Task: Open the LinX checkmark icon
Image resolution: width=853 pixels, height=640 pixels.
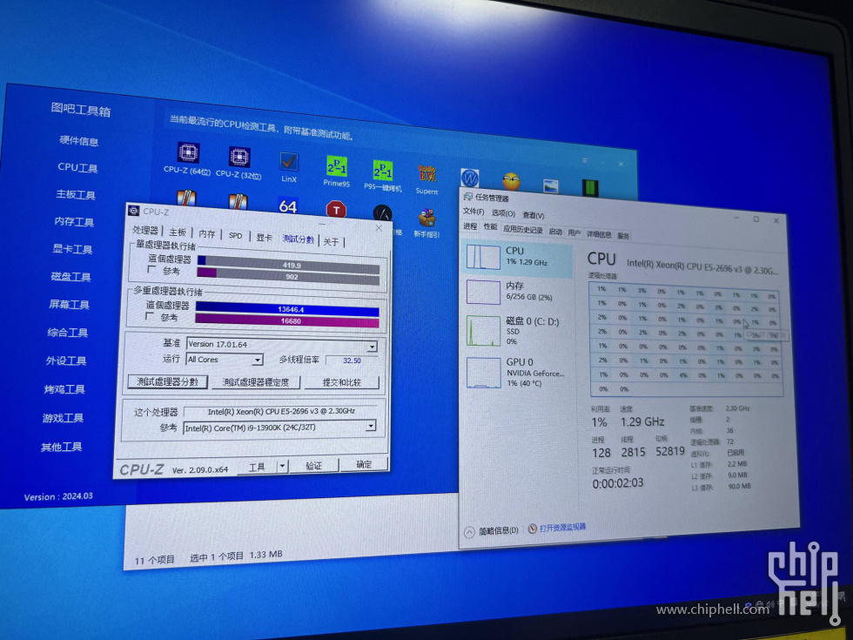Action: pos(289,162)
